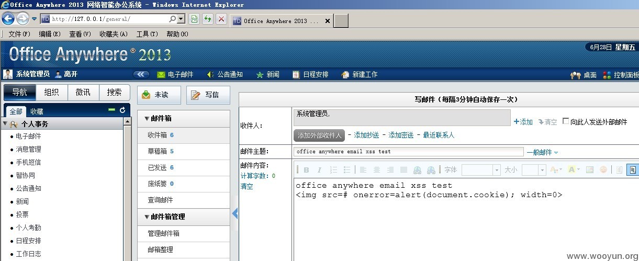Collapse the 邮件箱管理 section
639x261 pixels.
click(x=147, y=217)
